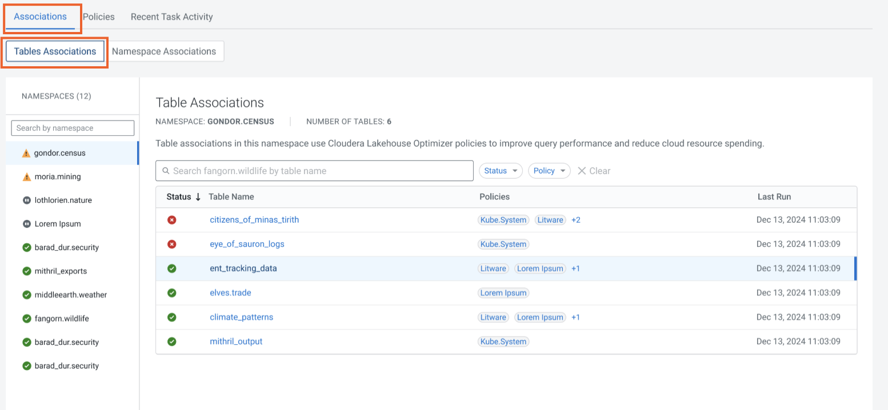The height and width of the screenshot is (410, 888).
Task: Click Lorem Ipsum tag in climate_patterns row
Action: (x=540, y=317)
